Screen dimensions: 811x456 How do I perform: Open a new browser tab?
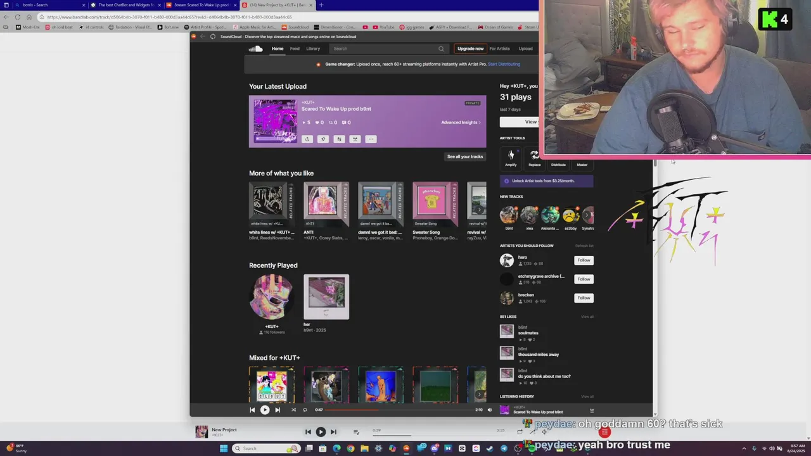click(x=321, y=5)
